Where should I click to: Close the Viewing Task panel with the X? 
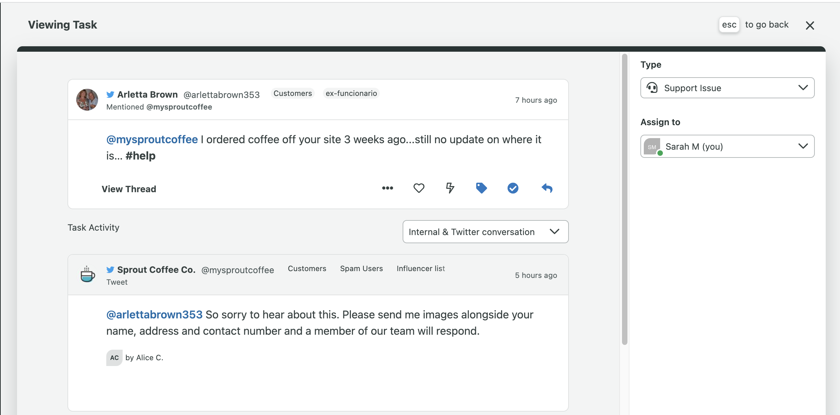click(x=810, y=26)
